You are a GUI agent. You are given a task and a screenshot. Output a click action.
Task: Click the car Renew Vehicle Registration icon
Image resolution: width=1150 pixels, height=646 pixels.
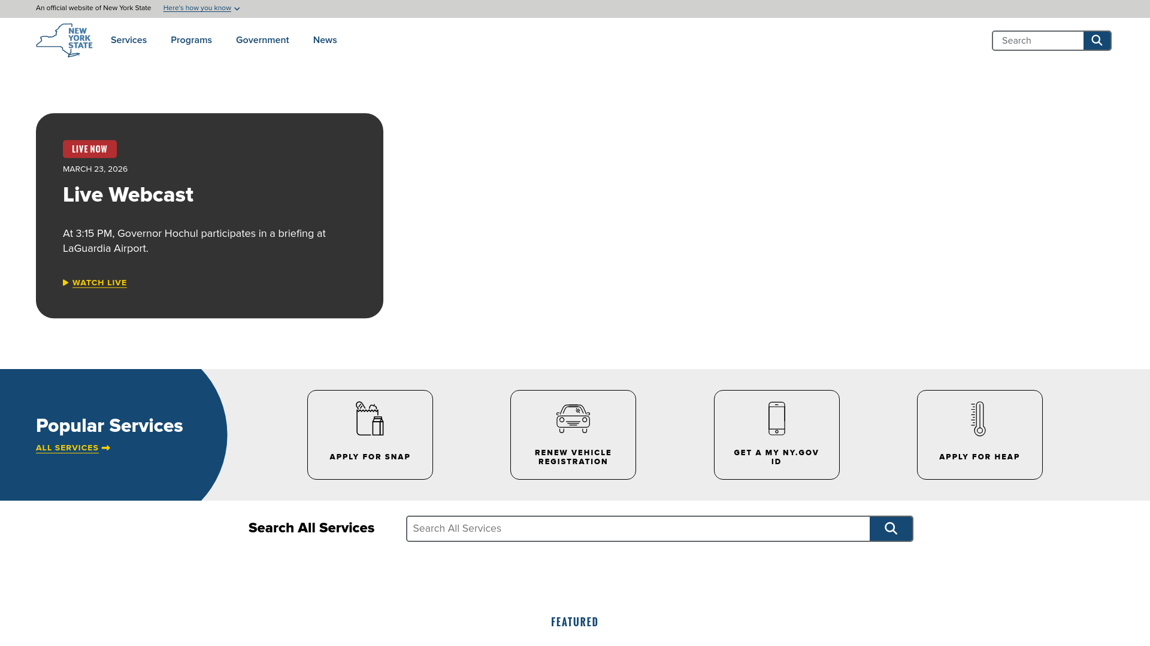coord(573,419)
